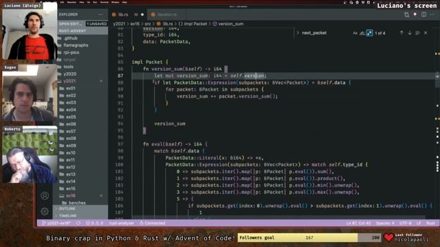
Task: Toggle Find in Selection icon
Action: click(x=417, y=33)
